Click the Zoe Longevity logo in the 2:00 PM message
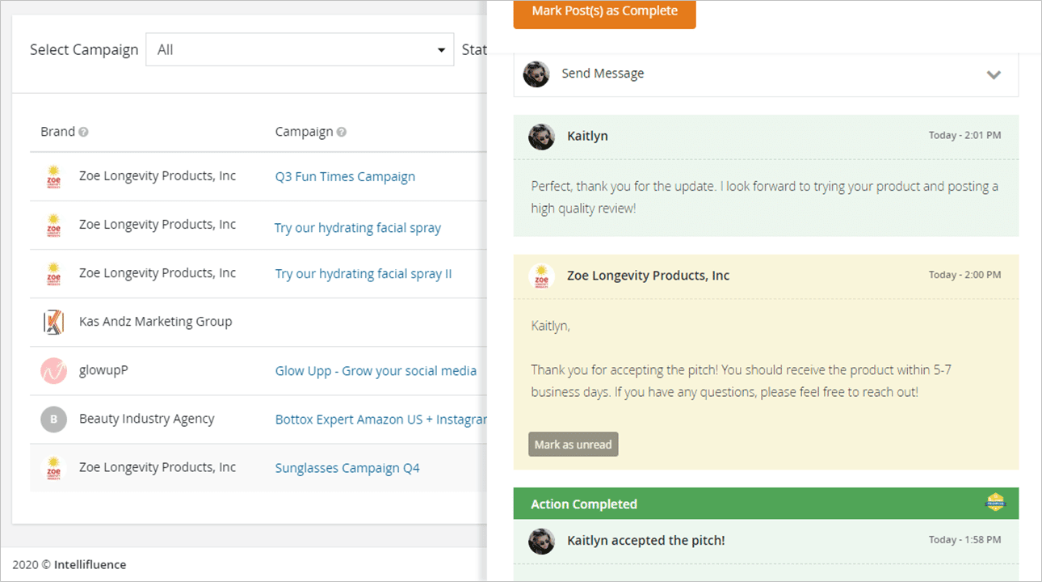 click(x=541, y=276)
